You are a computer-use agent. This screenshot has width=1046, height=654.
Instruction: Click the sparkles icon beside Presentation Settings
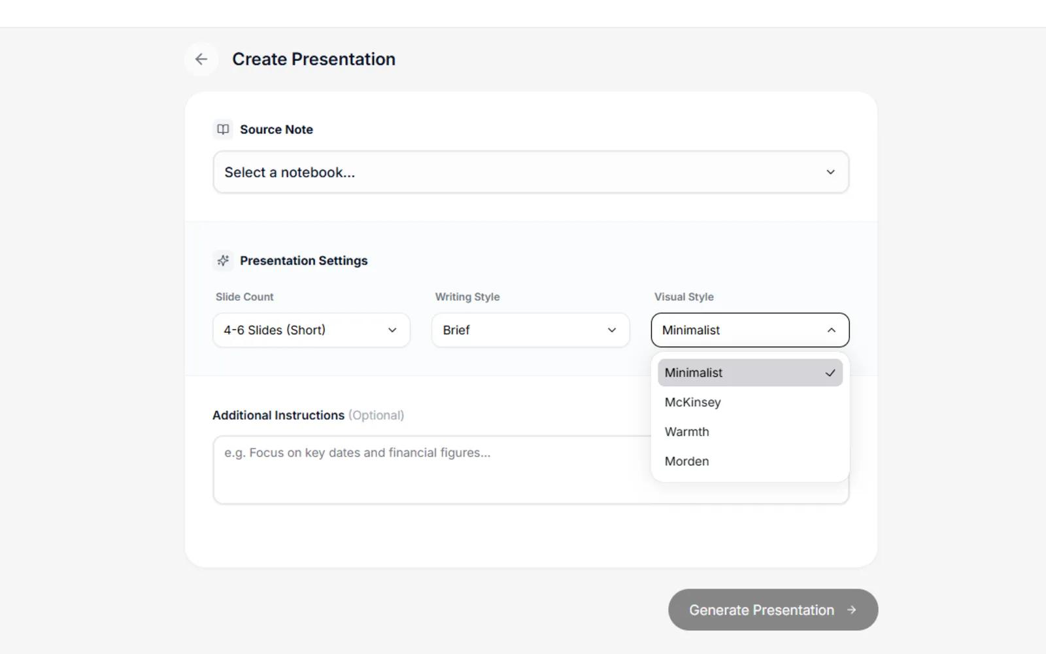(222, 260)
